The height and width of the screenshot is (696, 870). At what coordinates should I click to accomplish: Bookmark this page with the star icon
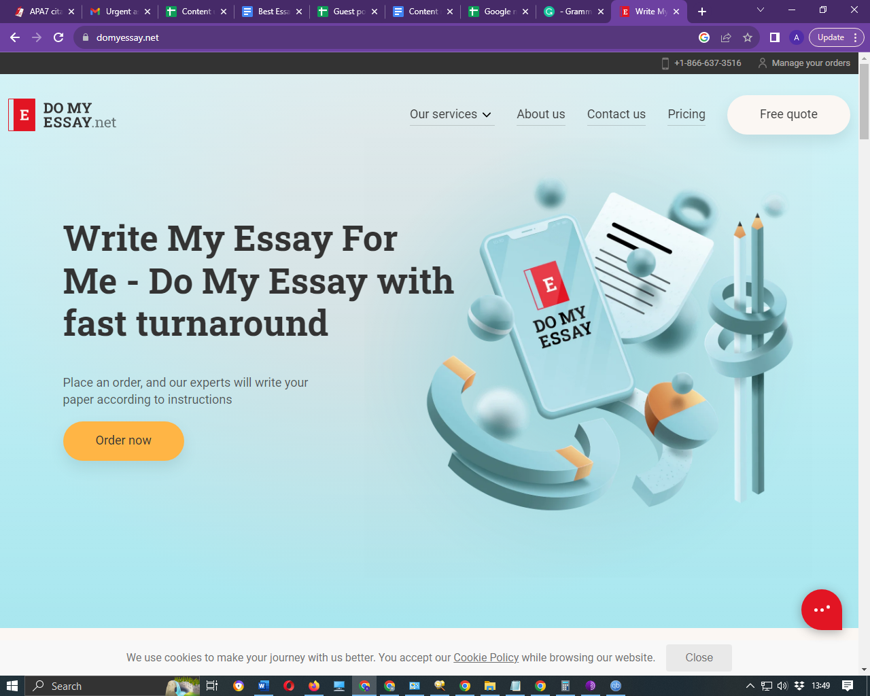pos(748,37)
